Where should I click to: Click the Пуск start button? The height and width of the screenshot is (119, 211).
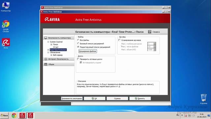4,115
